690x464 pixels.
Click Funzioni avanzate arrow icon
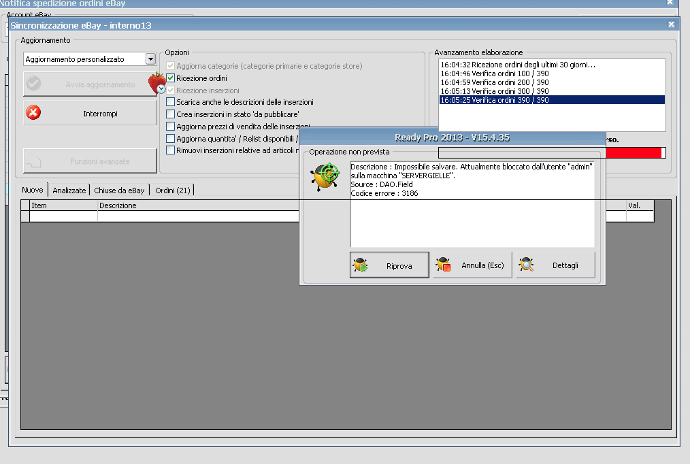point(33,161)
